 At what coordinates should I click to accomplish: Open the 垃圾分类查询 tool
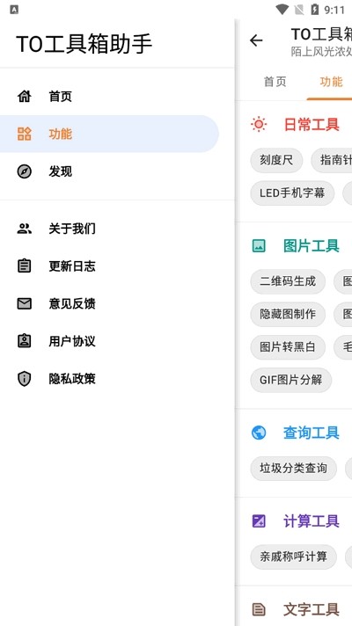pyautogui.click(x=293, y=469)
